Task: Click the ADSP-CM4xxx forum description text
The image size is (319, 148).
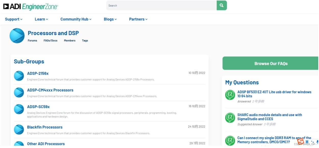Action: coord(92,96)
